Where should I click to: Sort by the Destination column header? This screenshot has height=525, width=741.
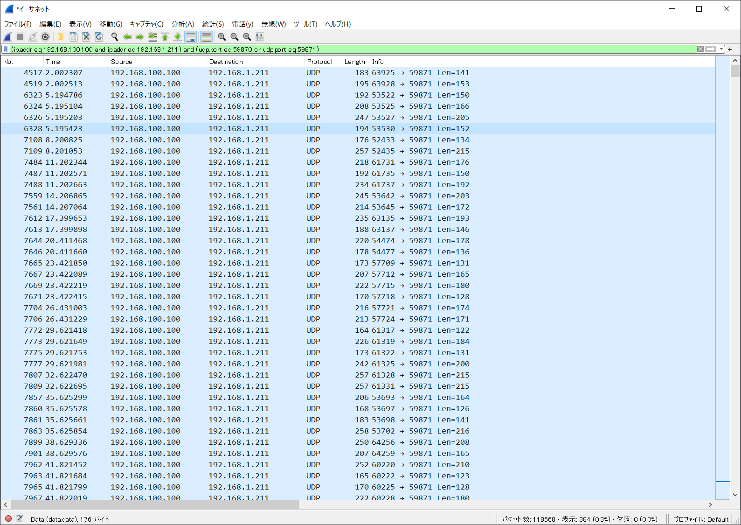(x=256, y=62)
